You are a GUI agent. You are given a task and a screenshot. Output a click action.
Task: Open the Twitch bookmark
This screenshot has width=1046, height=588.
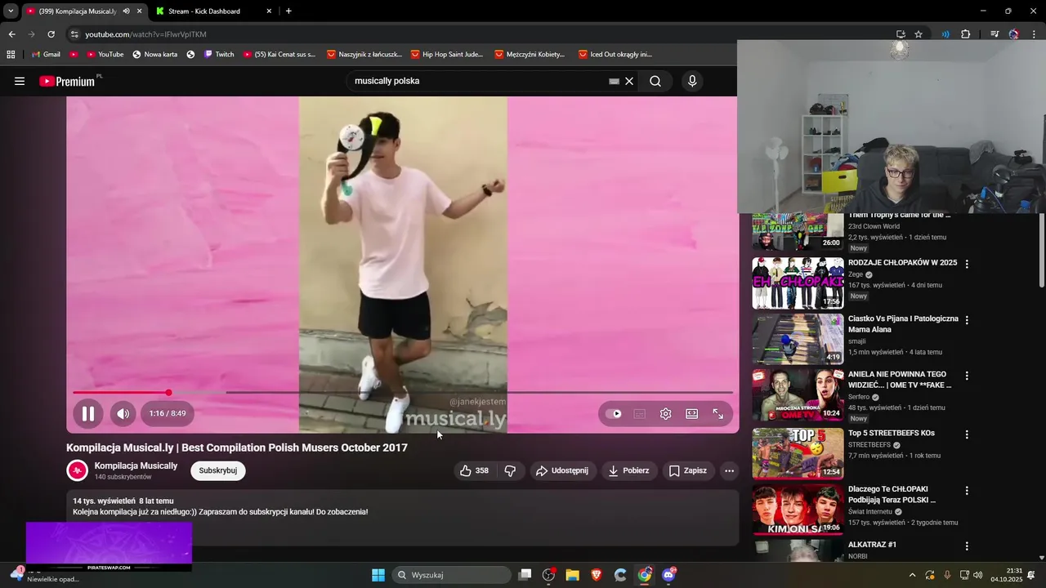click(218, 54)
